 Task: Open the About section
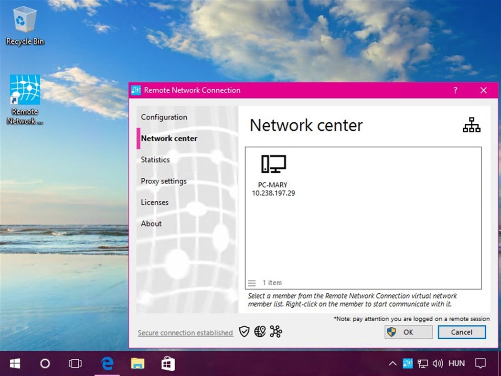pyautogui.click(x=151, y=224)
